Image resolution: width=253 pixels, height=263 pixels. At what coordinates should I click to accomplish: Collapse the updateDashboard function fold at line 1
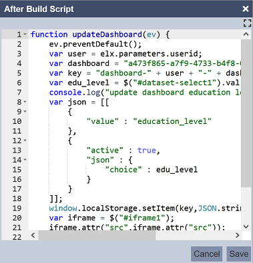25,35
